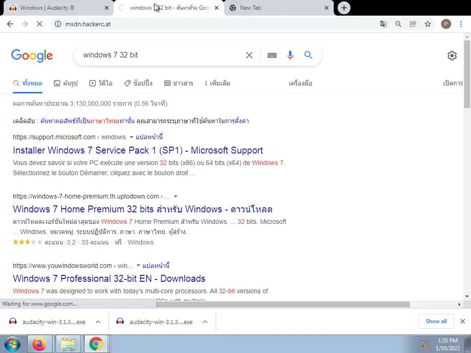
Task: Open the translate page icon in address bar
Action: pos(383,24)
